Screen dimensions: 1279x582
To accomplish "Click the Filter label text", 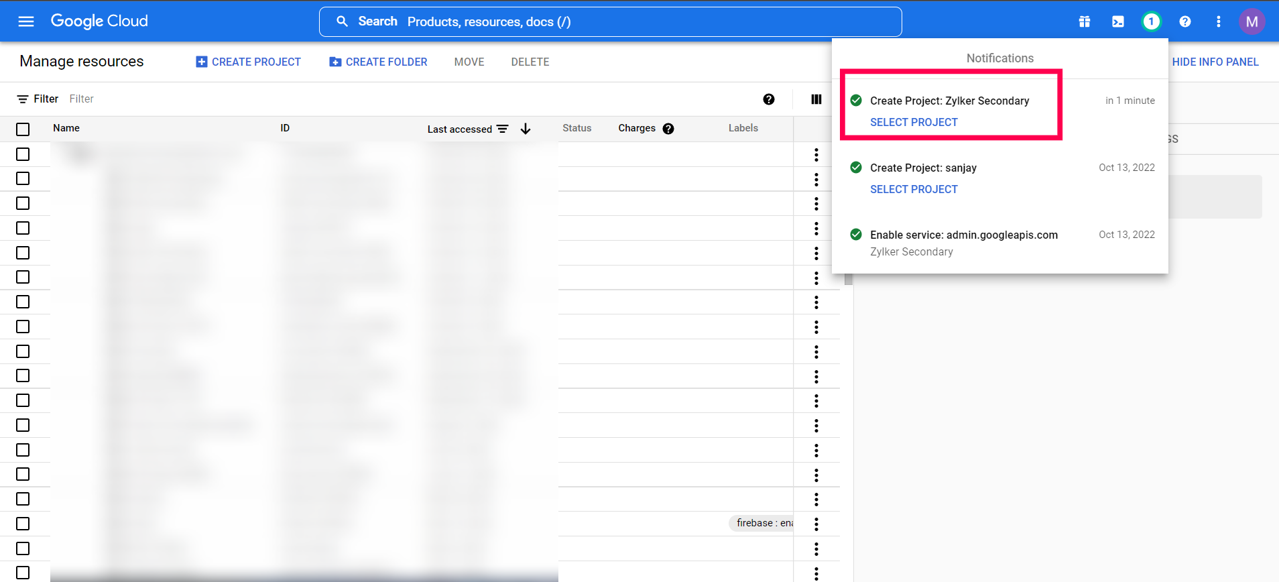I will (x=46, y=99).
